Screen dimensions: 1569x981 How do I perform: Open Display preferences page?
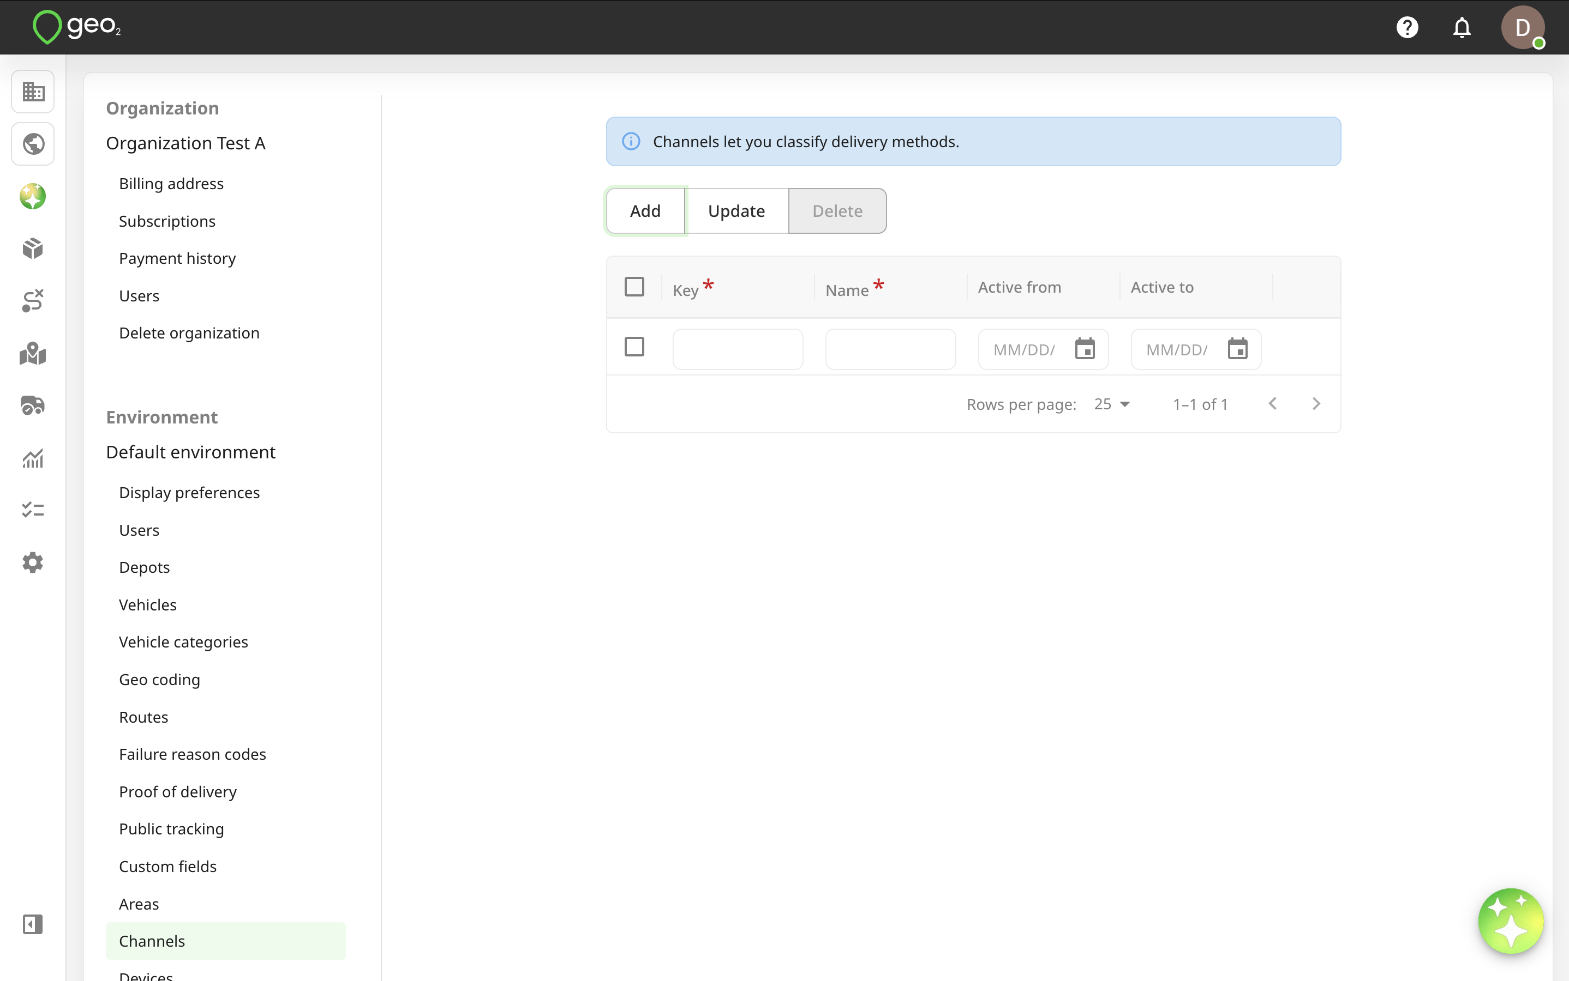[x=189, y=493]
